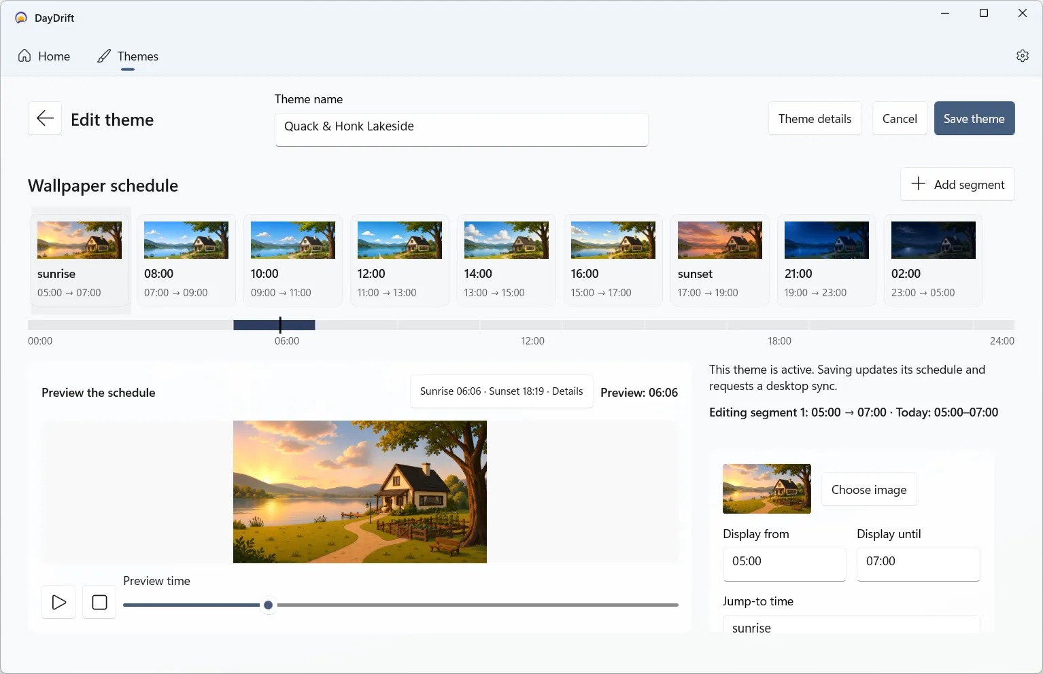The width and height of the screenshot is (1043, 674).
Task: Add a new schedule segment
Action: click(x=957, y=184)
